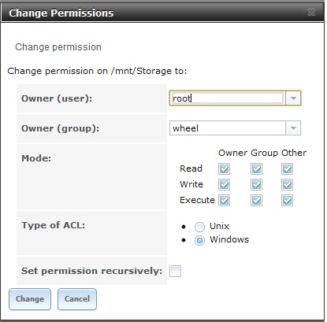Screen dimensions: 327x322
Task: Enable Set permission recursively checkbox
Action: point(175,271)
